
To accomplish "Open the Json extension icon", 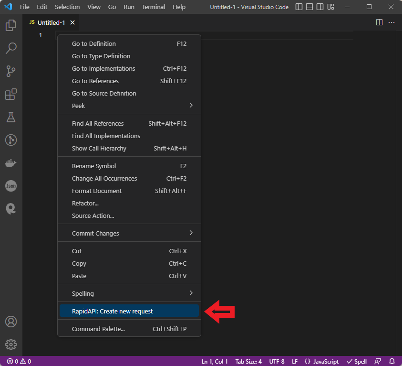I will pyautogui.click(x=11, y=186).
